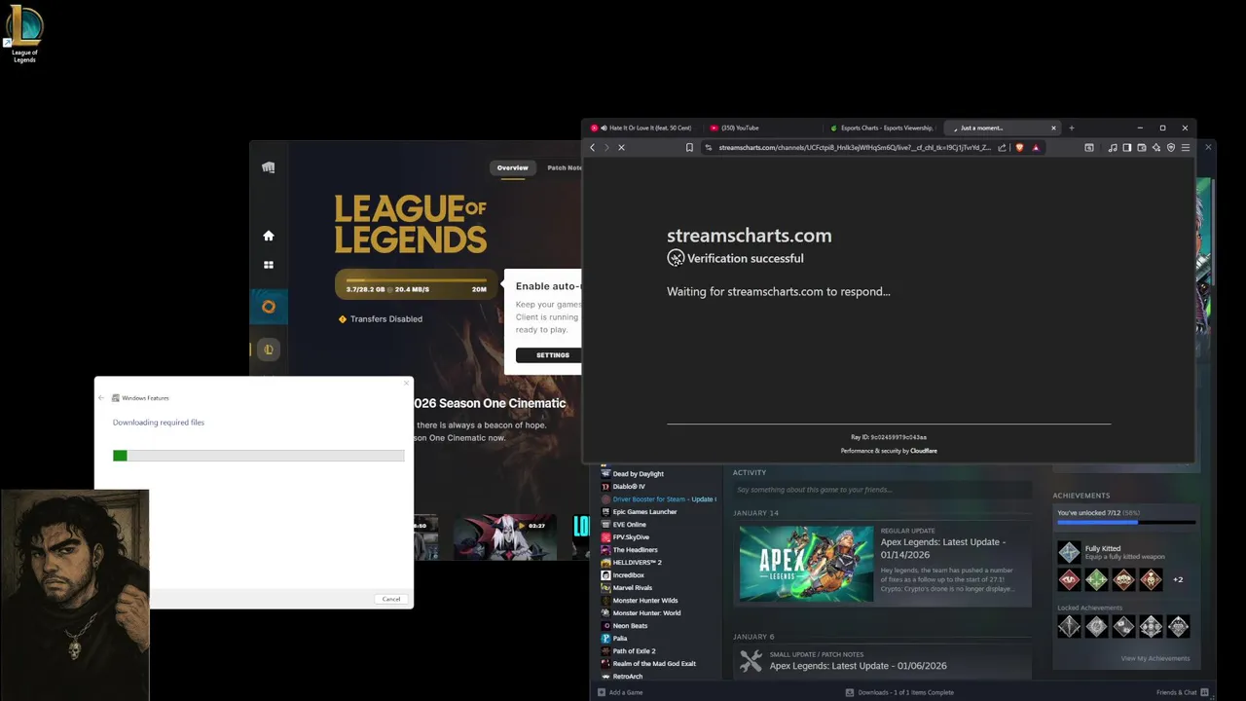Open the browser hamburger menu
The image size is (1246, 701).
(x=1185, y=148)
